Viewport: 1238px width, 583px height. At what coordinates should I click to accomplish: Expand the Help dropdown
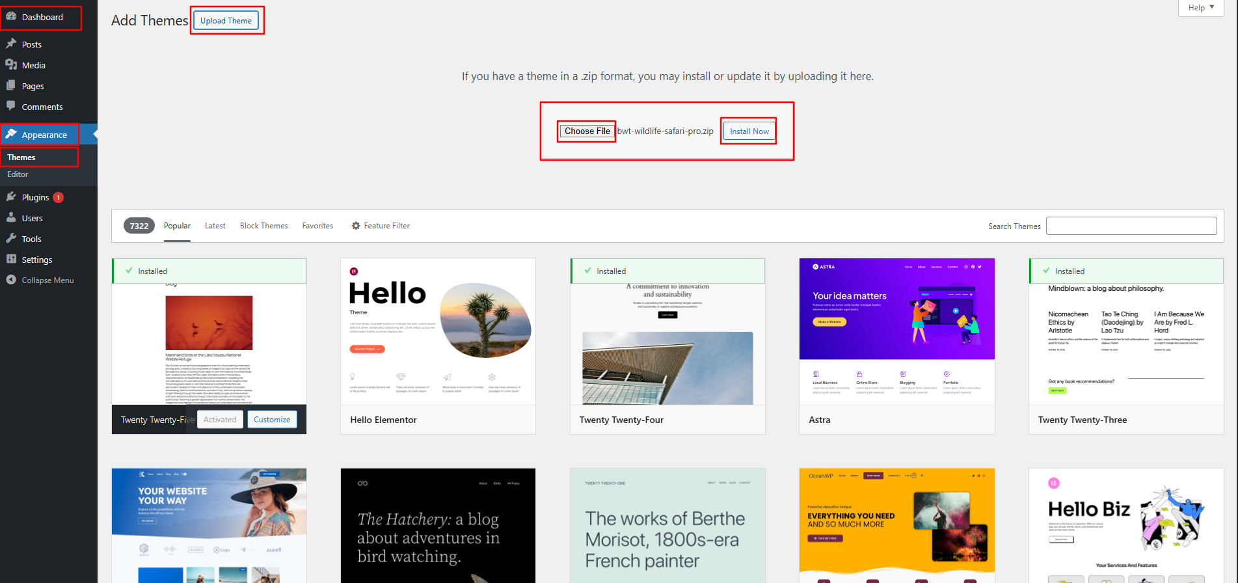coord(1201,8)
